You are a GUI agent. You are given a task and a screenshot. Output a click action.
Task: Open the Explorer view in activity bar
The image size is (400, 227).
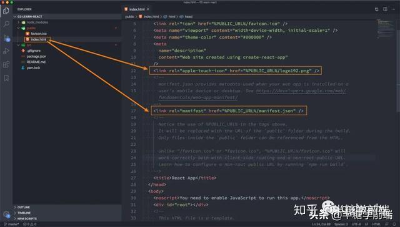[x=6, y=11]
